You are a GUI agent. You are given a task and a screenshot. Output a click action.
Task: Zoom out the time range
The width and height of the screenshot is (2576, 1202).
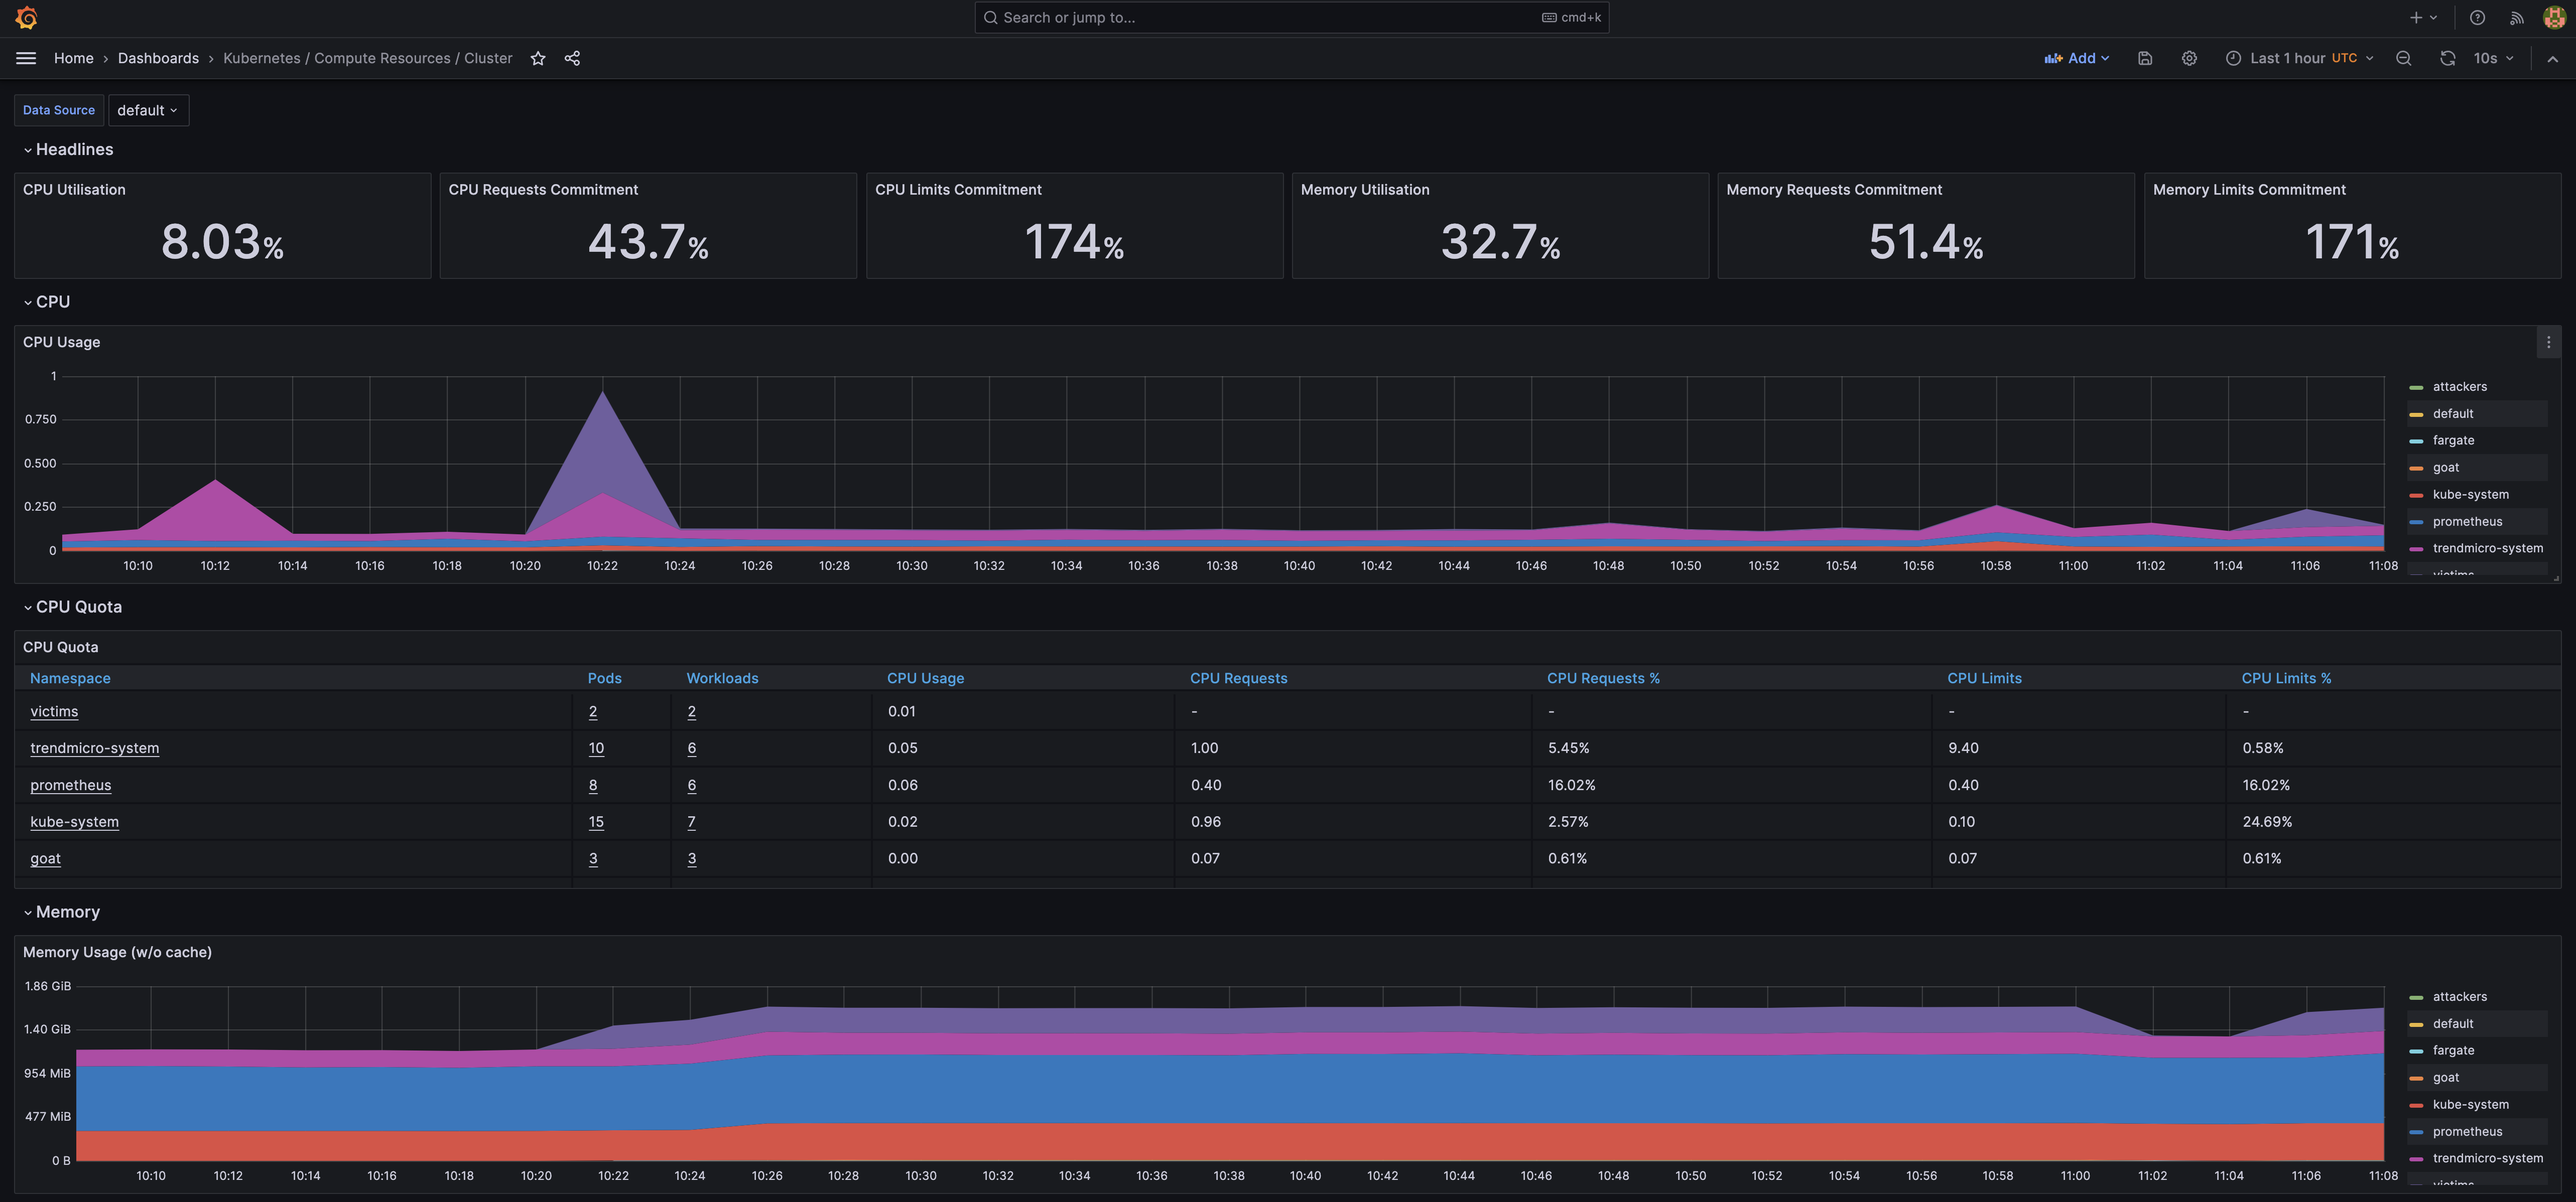[2404, 58]
